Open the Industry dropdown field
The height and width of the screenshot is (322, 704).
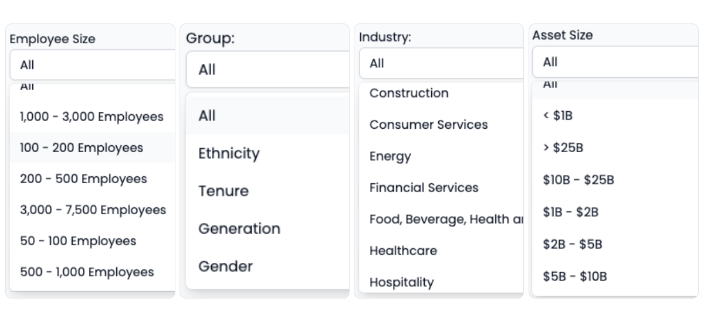click(441, 63)
